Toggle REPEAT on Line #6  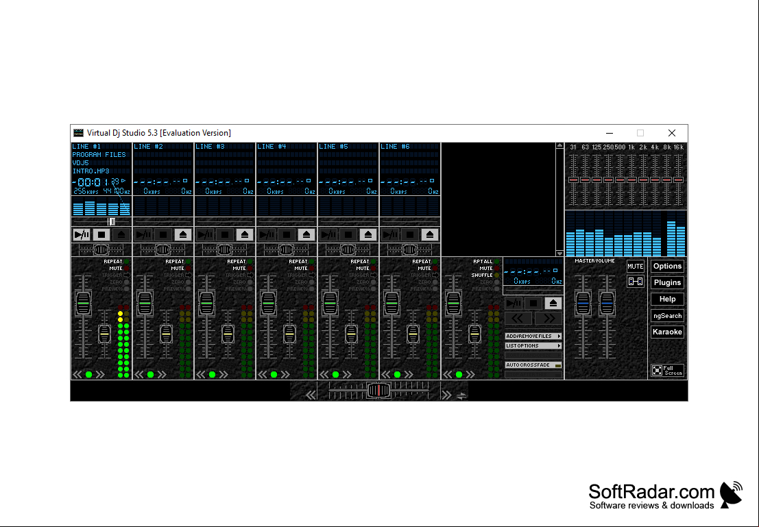point(425,262)
